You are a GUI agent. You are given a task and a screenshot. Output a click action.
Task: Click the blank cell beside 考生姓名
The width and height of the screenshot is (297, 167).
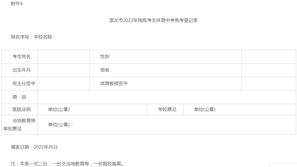point(63,57)
